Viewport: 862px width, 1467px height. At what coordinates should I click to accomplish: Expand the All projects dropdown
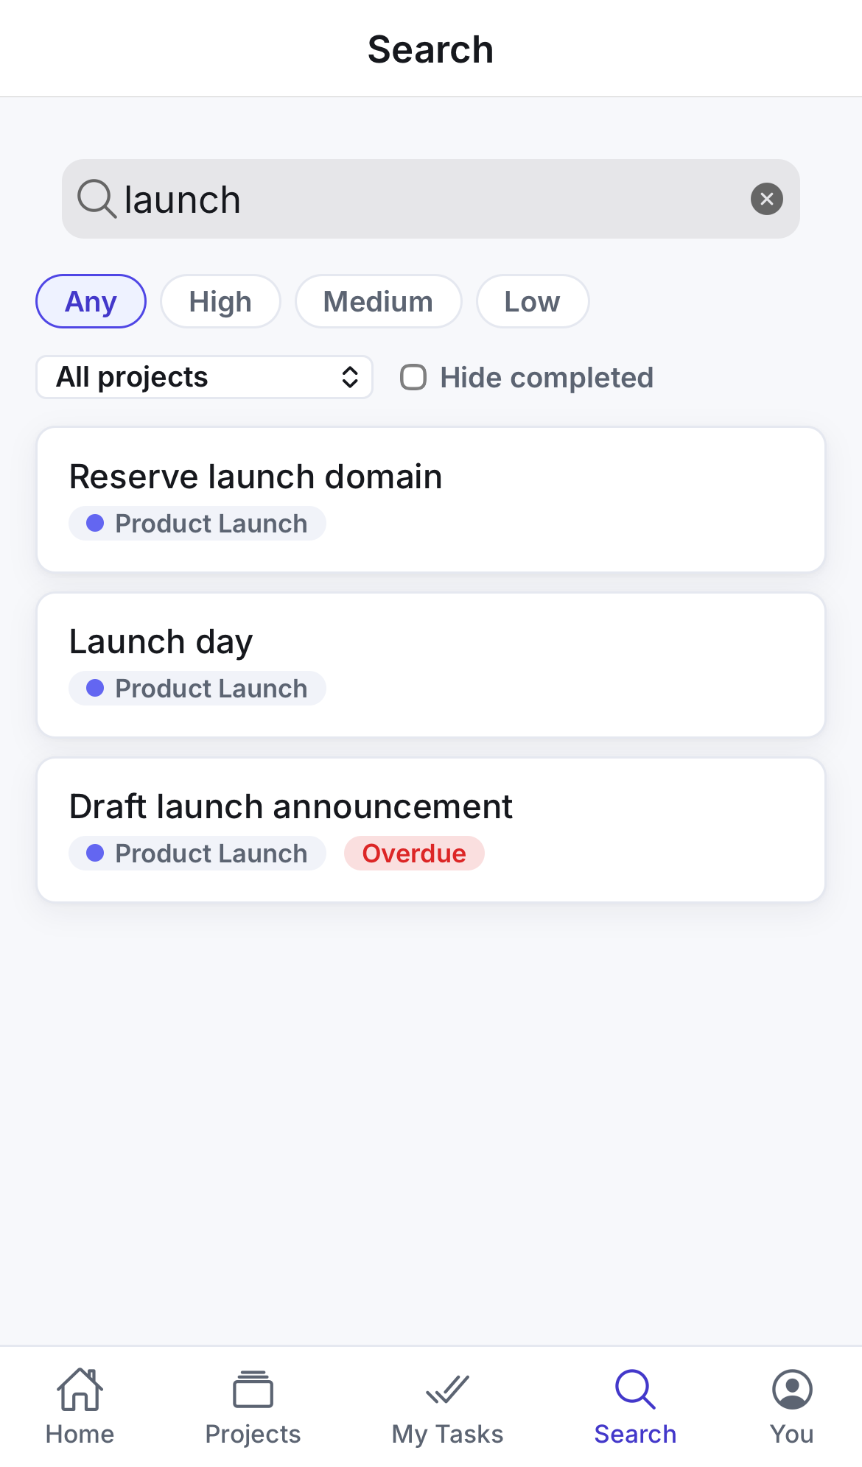tap(204, 377)
